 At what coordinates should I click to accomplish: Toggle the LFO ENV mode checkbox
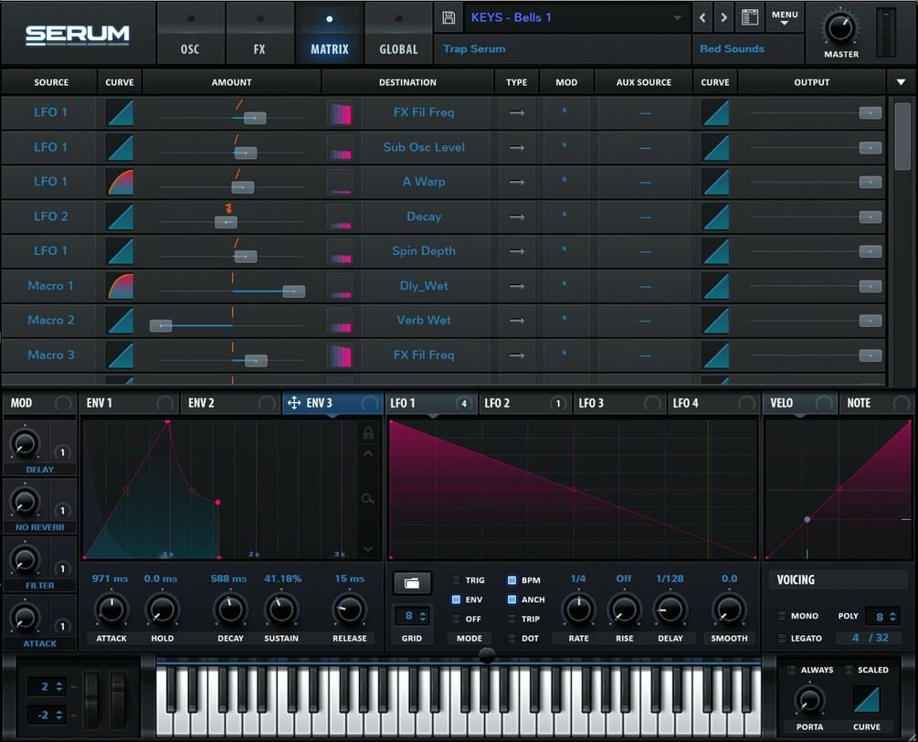coord(456,599)
